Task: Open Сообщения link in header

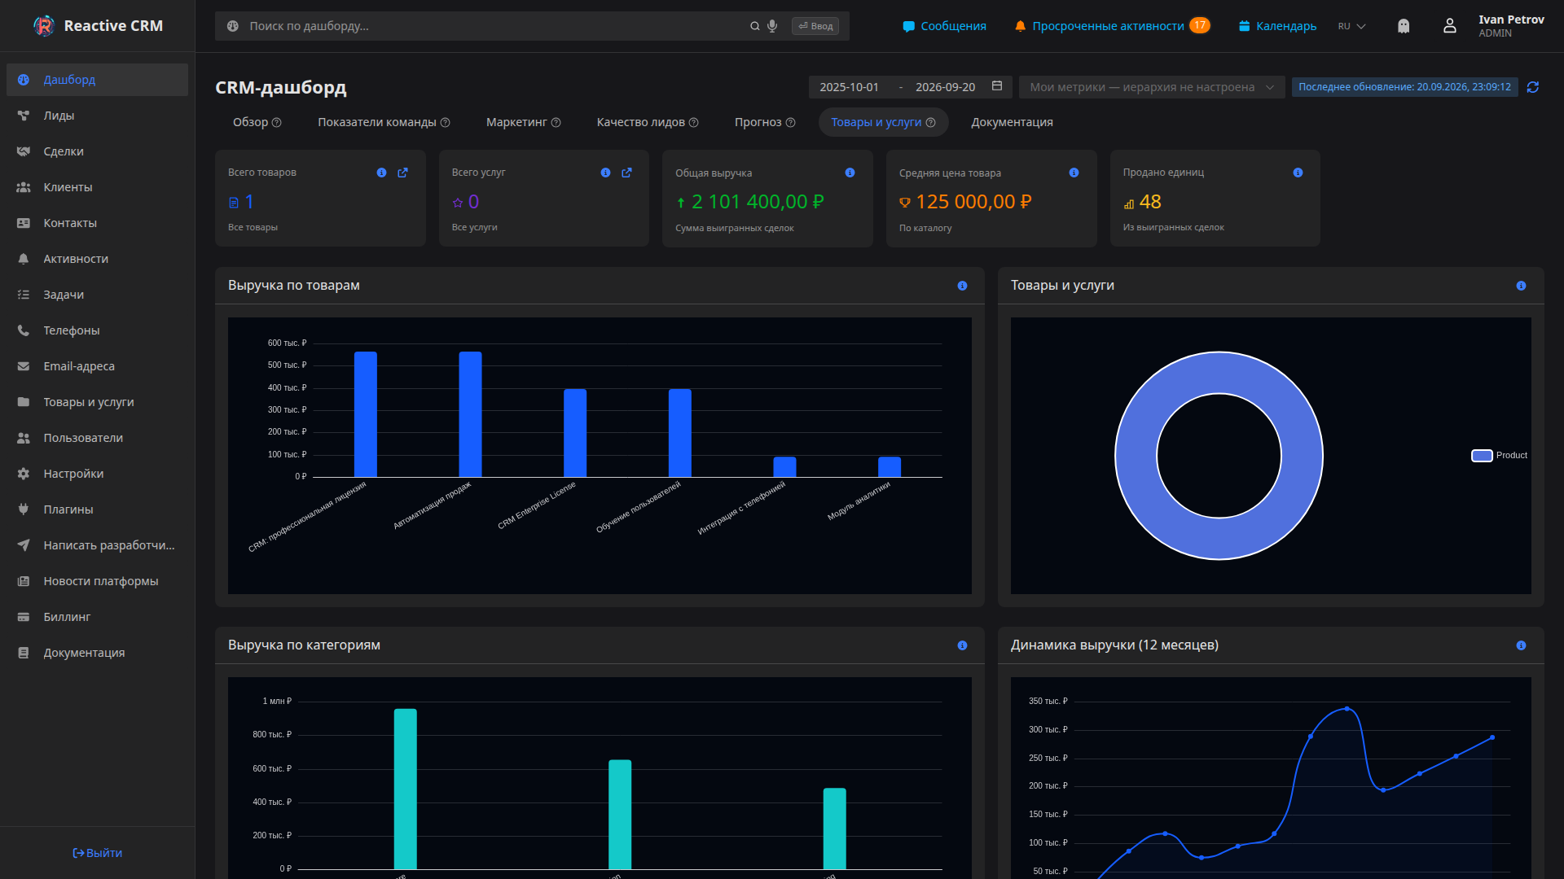Action: (x=944, y=26)
